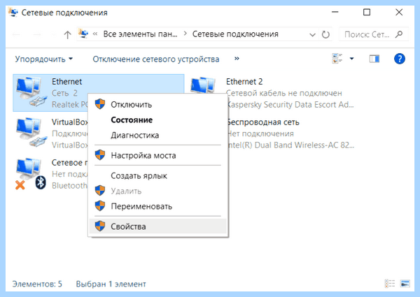Open the view options dropdown arrow
Screen dimensions: 420x297
pyautogui.click(x=351, y=59)
